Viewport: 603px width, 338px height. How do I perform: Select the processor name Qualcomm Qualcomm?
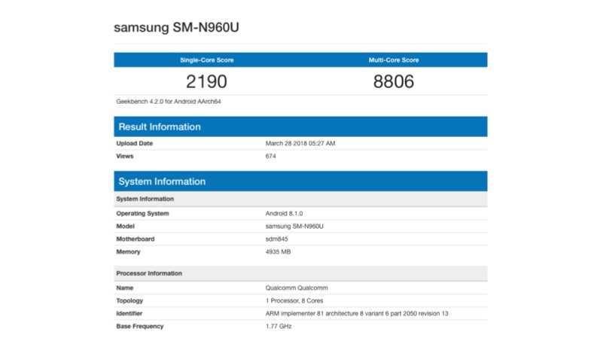click(x=297, y=288)
